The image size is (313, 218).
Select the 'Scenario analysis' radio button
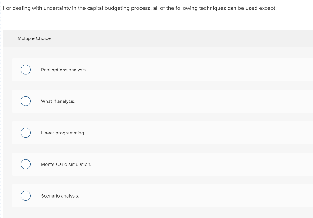(x=26, y=195)
